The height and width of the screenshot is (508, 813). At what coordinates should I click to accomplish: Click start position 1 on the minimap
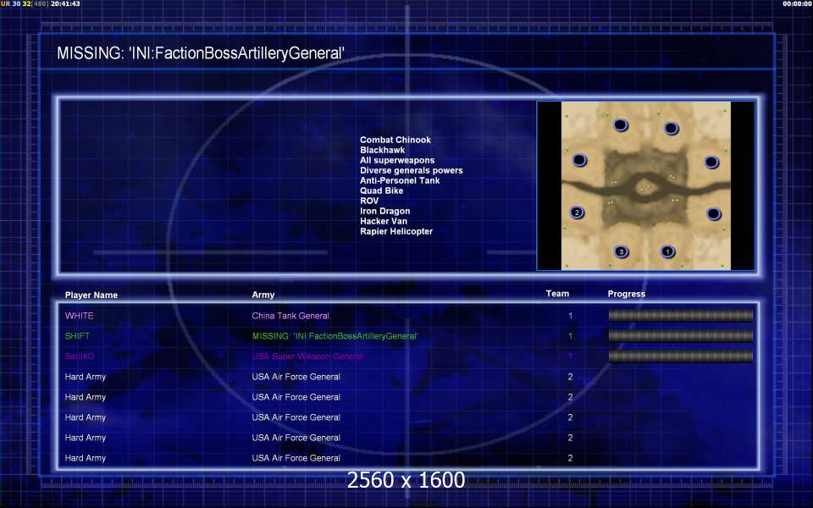click(667, 251)
